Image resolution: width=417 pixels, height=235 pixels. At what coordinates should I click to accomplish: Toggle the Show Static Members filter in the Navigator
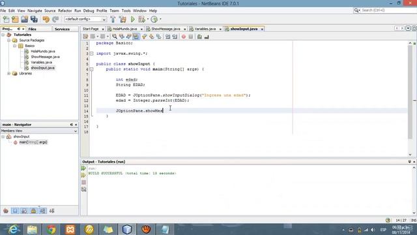[x=24, y=211]
